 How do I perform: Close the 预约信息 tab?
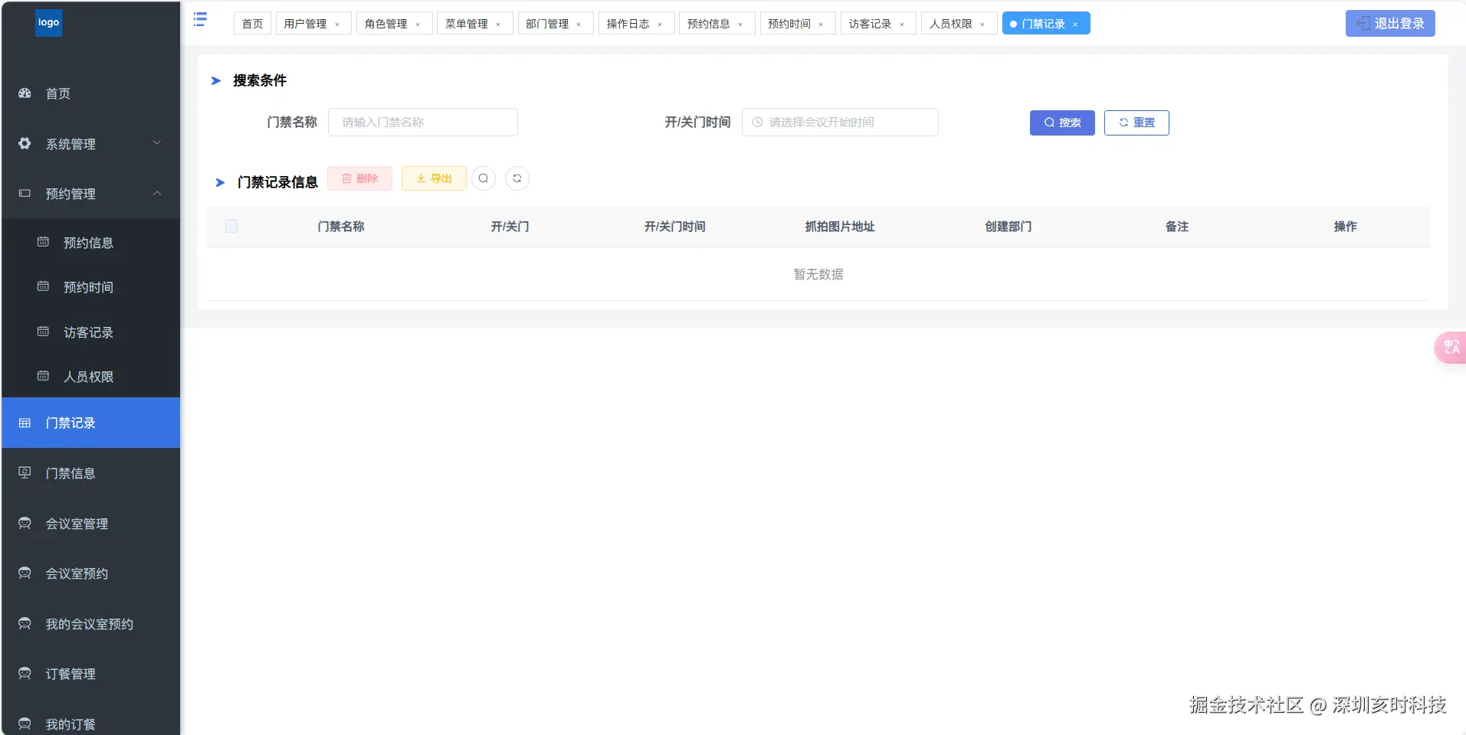pos(740,24)
